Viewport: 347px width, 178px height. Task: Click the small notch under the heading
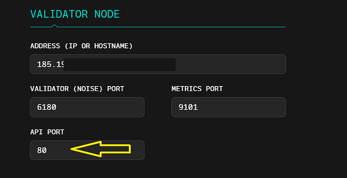(x=55, y=26)
